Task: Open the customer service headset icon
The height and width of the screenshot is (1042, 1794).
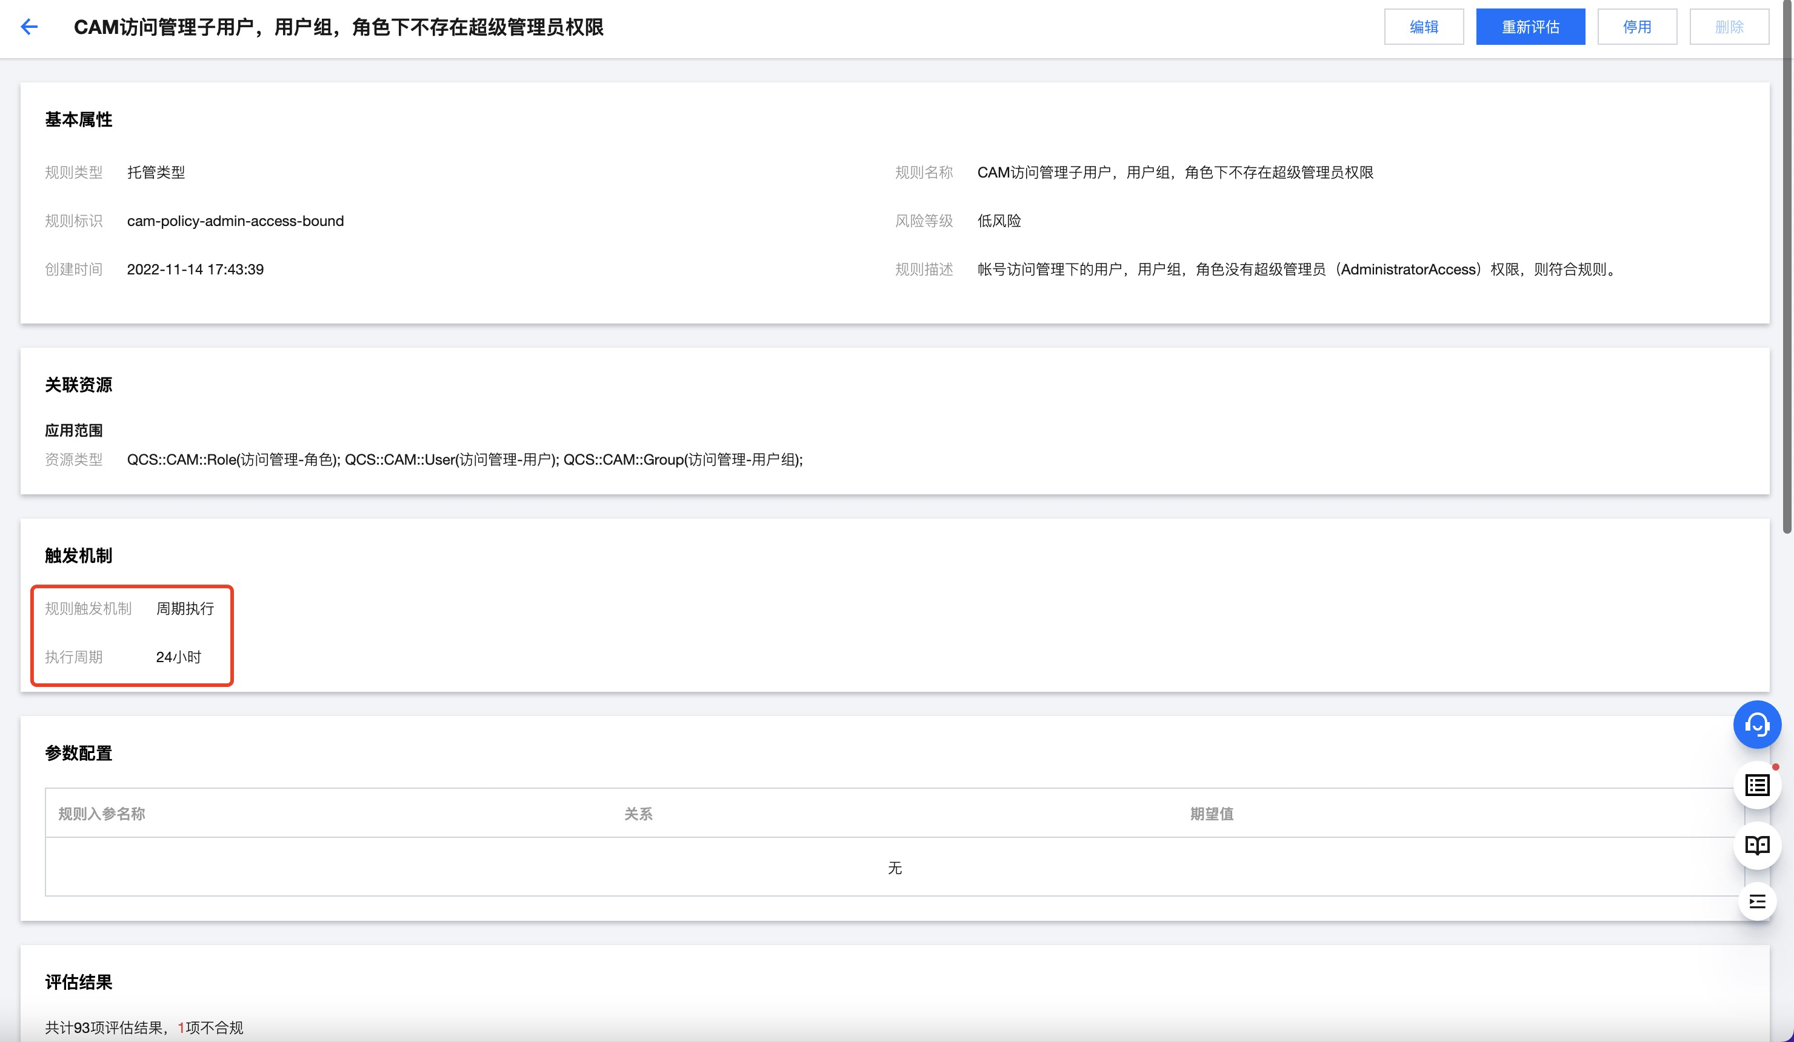Action: click(1756, 725)
